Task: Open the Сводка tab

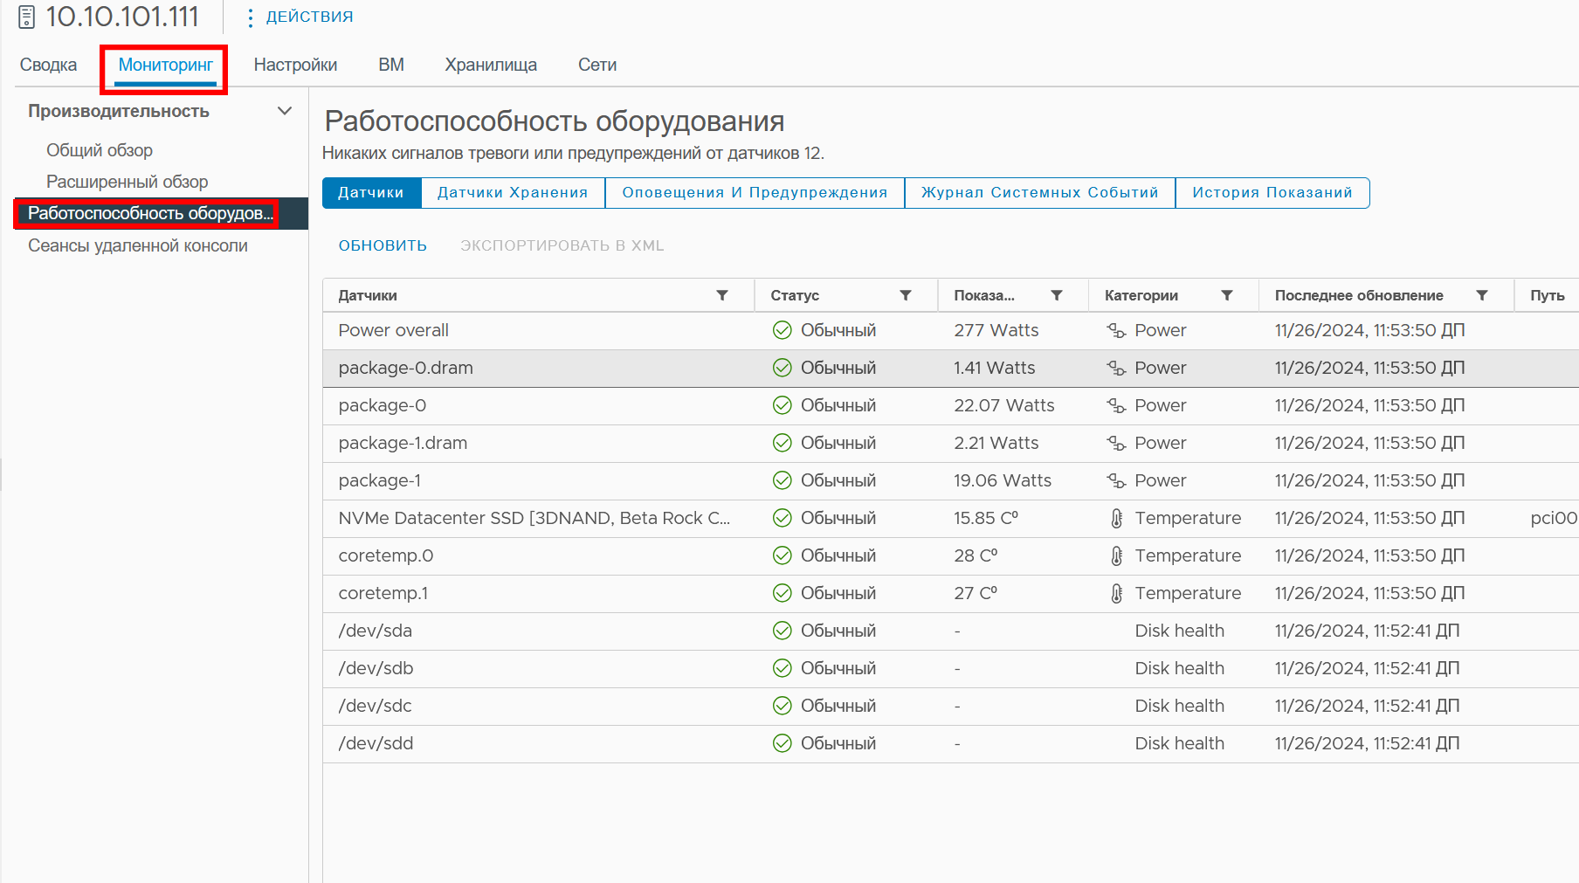Action: 49,65
